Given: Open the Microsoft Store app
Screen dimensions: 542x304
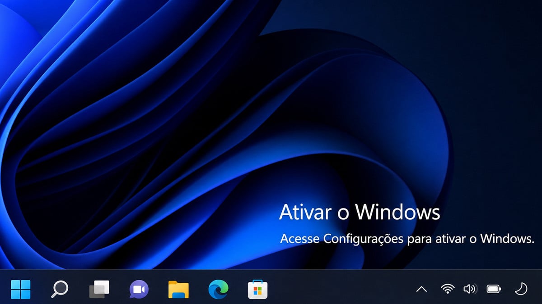Looking at the screenshot, I should tap(258, 290).
